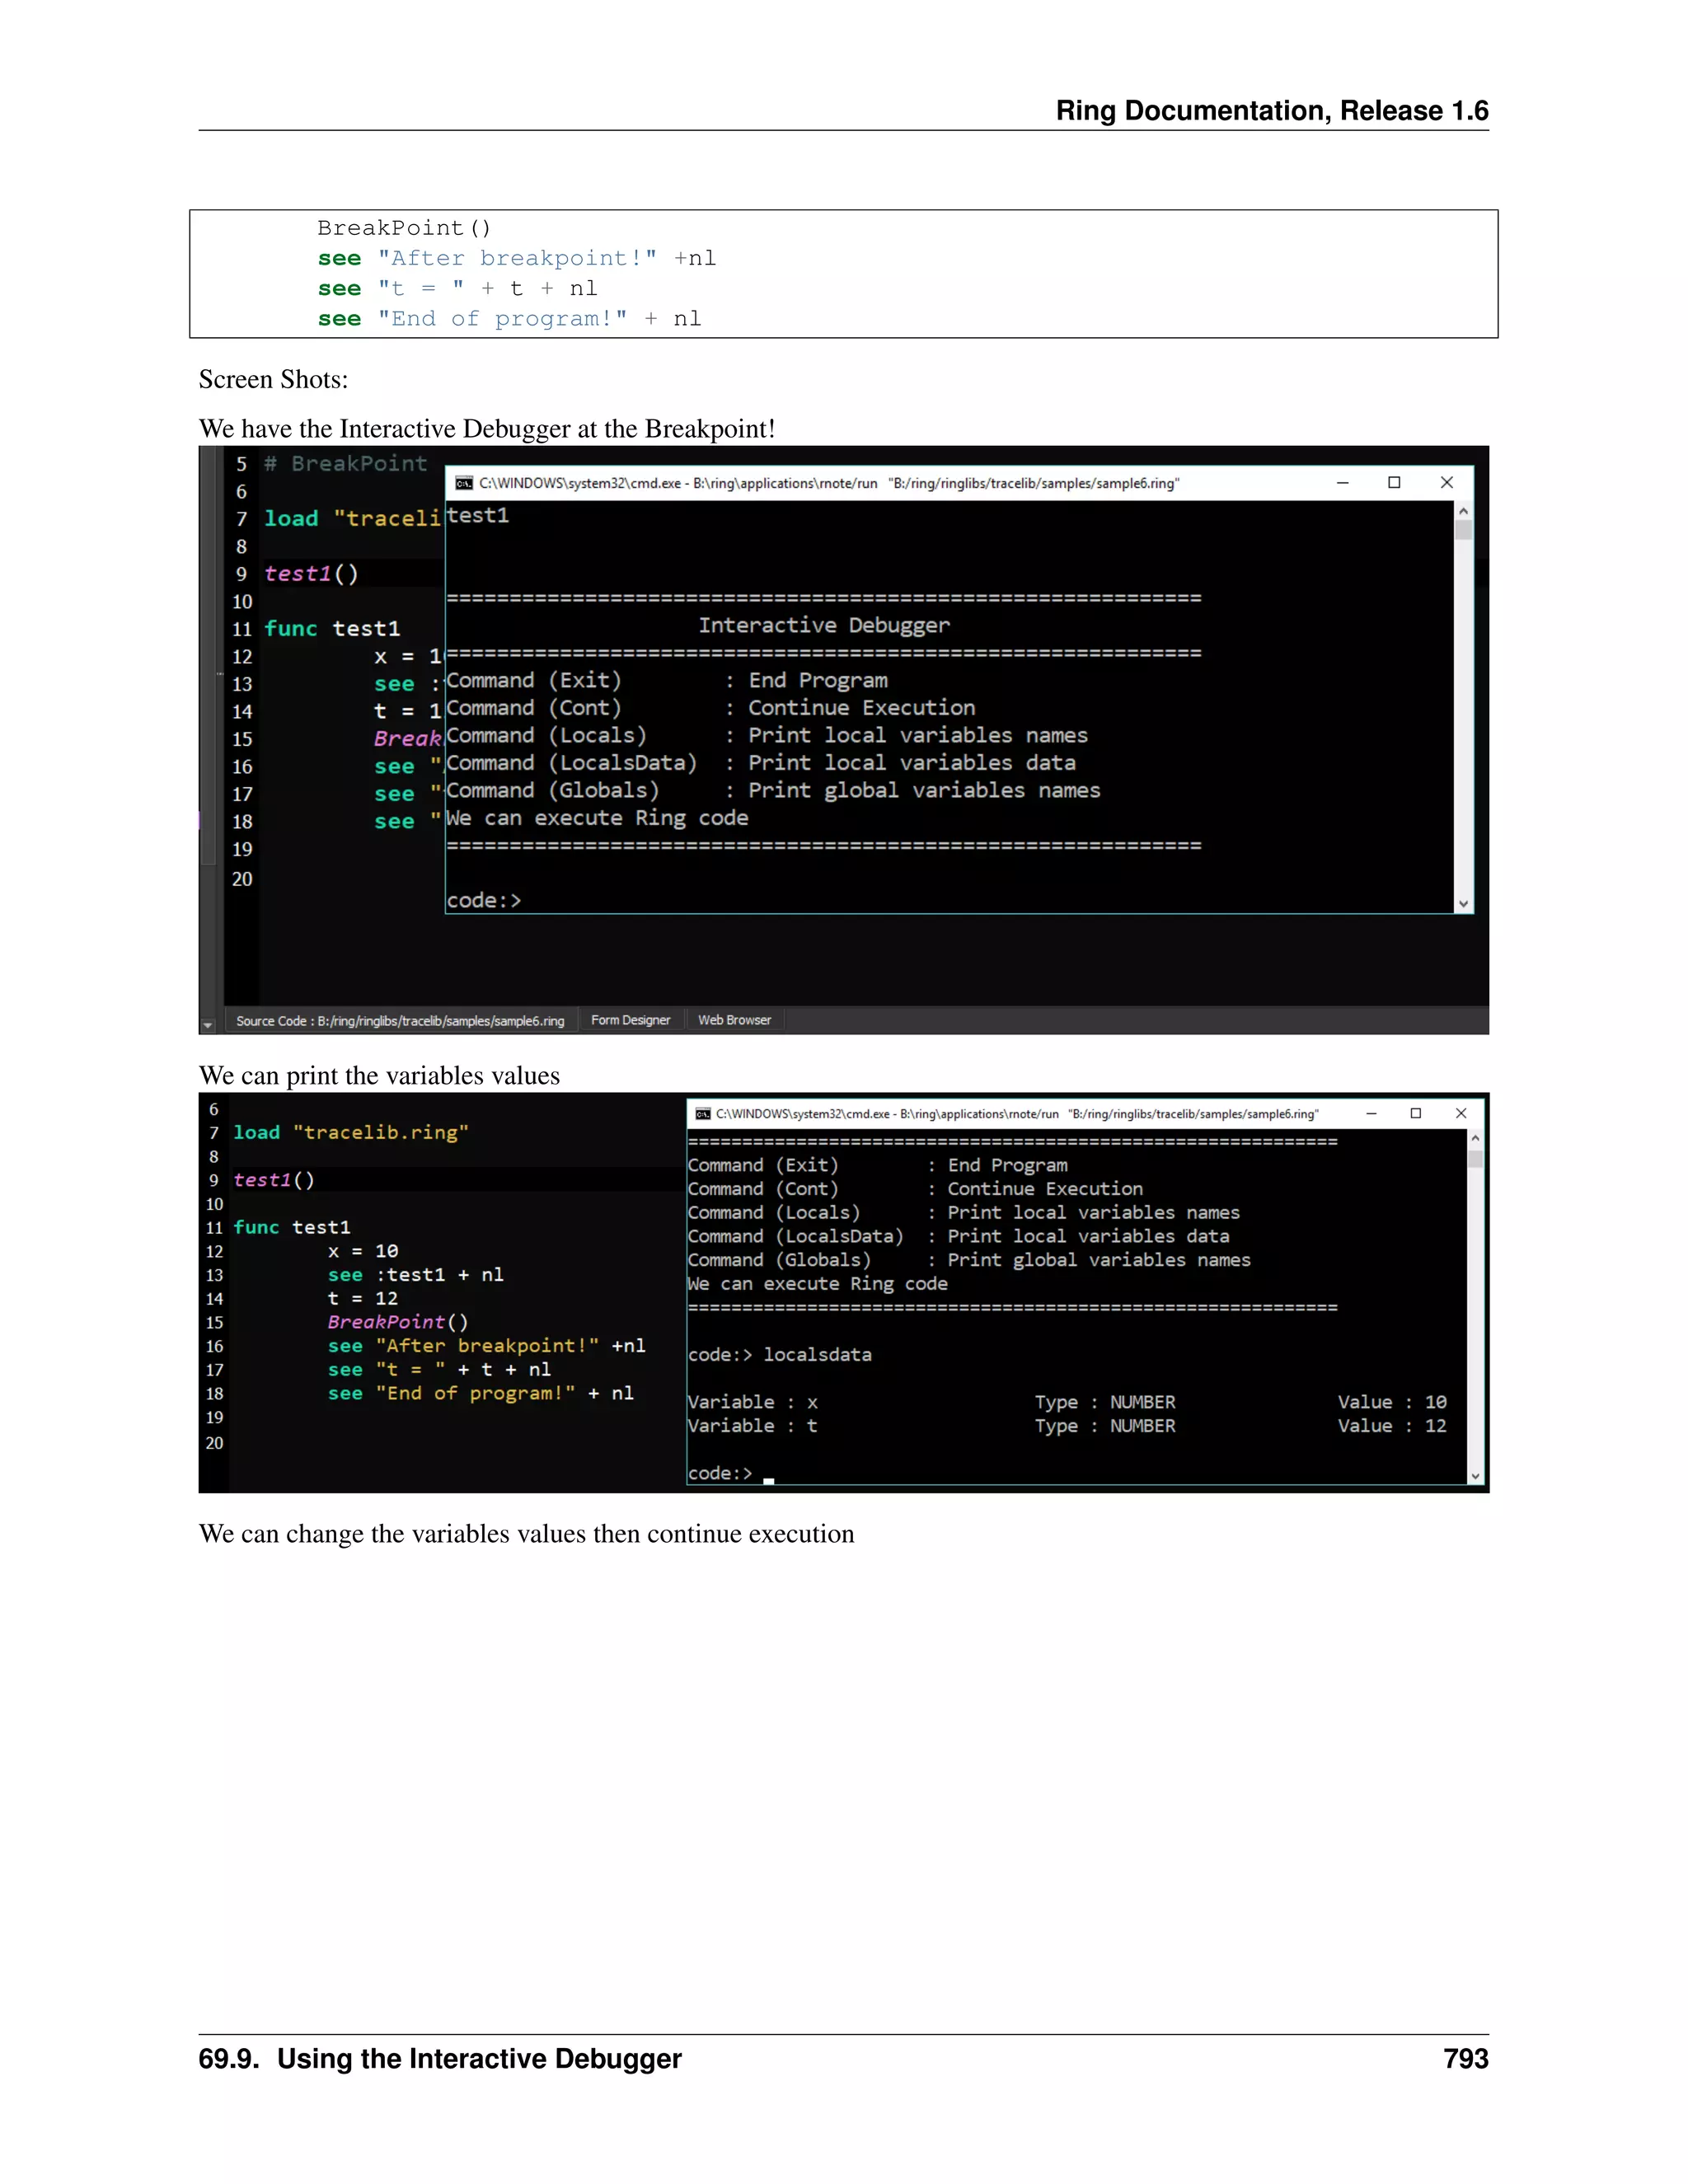Expand the small arrow beside Source Code tab

(208, 1025)
